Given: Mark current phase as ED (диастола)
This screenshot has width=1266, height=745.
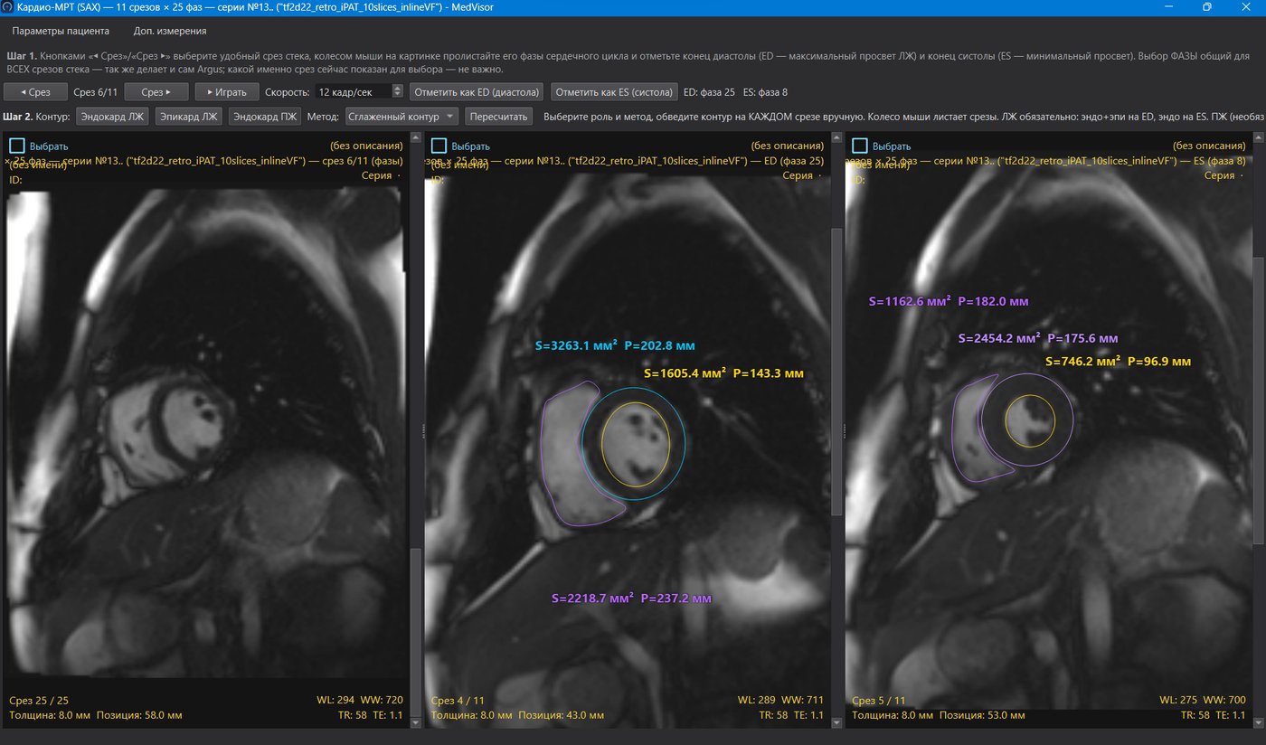Looking at the screenshot, I should [477, 92].
